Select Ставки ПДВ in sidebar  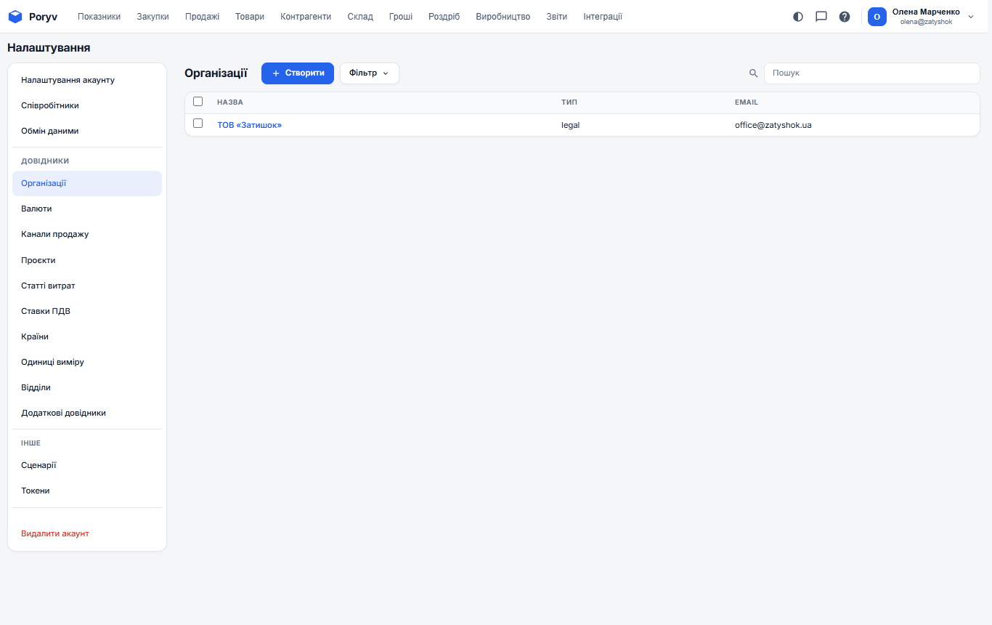87,311
